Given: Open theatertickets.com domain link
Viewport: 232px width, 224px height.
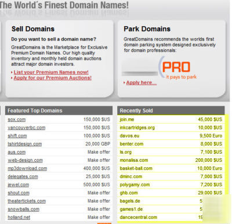Looking at the screenshot, I should (x=27, y=201).
